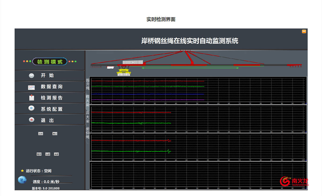The image size is (322, 196).
Task: Click the blue gear icon for 系统配置
Action: point(31,108)
